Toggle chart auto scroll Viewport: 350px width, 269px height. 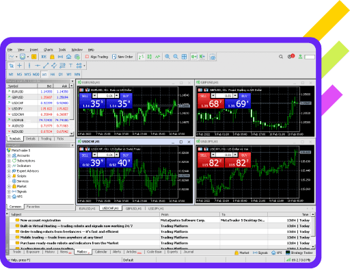click(x=194, y=57)
